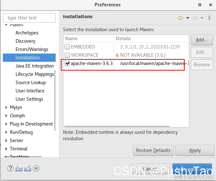Open User Settings preferences
The width and height of the screenshot is (216, 181).
pyautogui.click(x=29, y=99)
